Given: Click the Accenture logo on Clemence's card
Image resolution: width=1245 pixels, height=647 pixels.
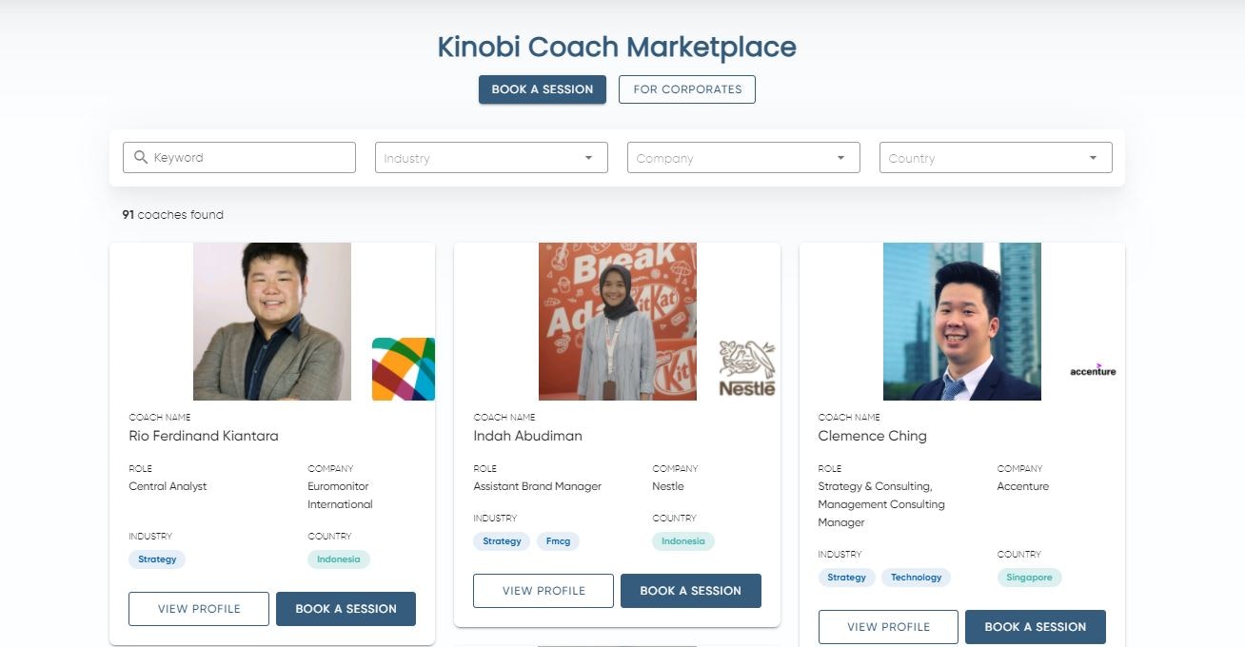Looking at the screenshot, I should (1092, 371).
